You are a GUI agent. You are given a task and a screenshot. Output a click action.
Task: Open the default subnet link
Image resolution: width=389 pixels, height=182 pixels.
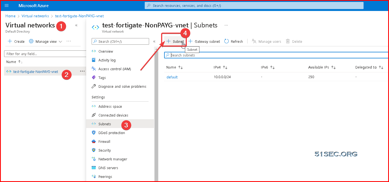tap(172, 77)
